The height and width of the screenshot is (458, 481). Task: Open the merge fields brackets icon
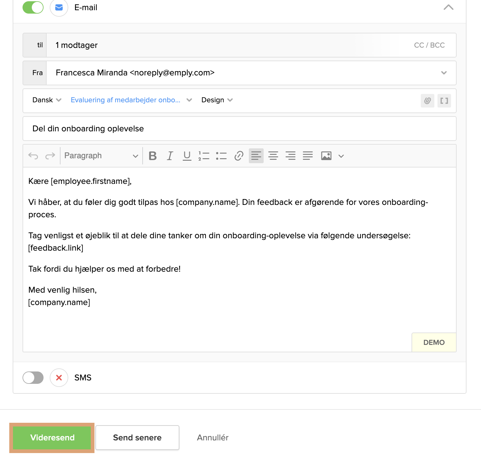(x=444, y=101)
